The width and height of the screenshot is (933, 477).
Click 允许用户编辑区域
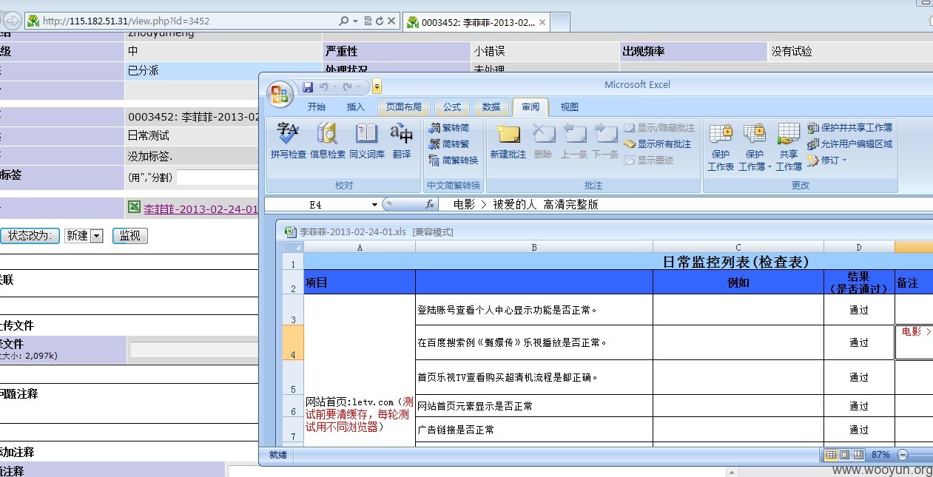(x=850, y=144)
